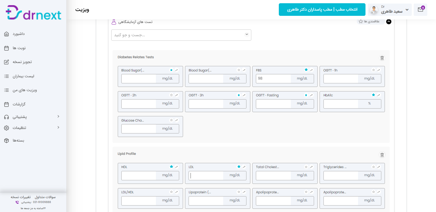Open trend chart for HDL
Image resolution: width=436 pixels, height=212 pixels.
tap(177, 167)
